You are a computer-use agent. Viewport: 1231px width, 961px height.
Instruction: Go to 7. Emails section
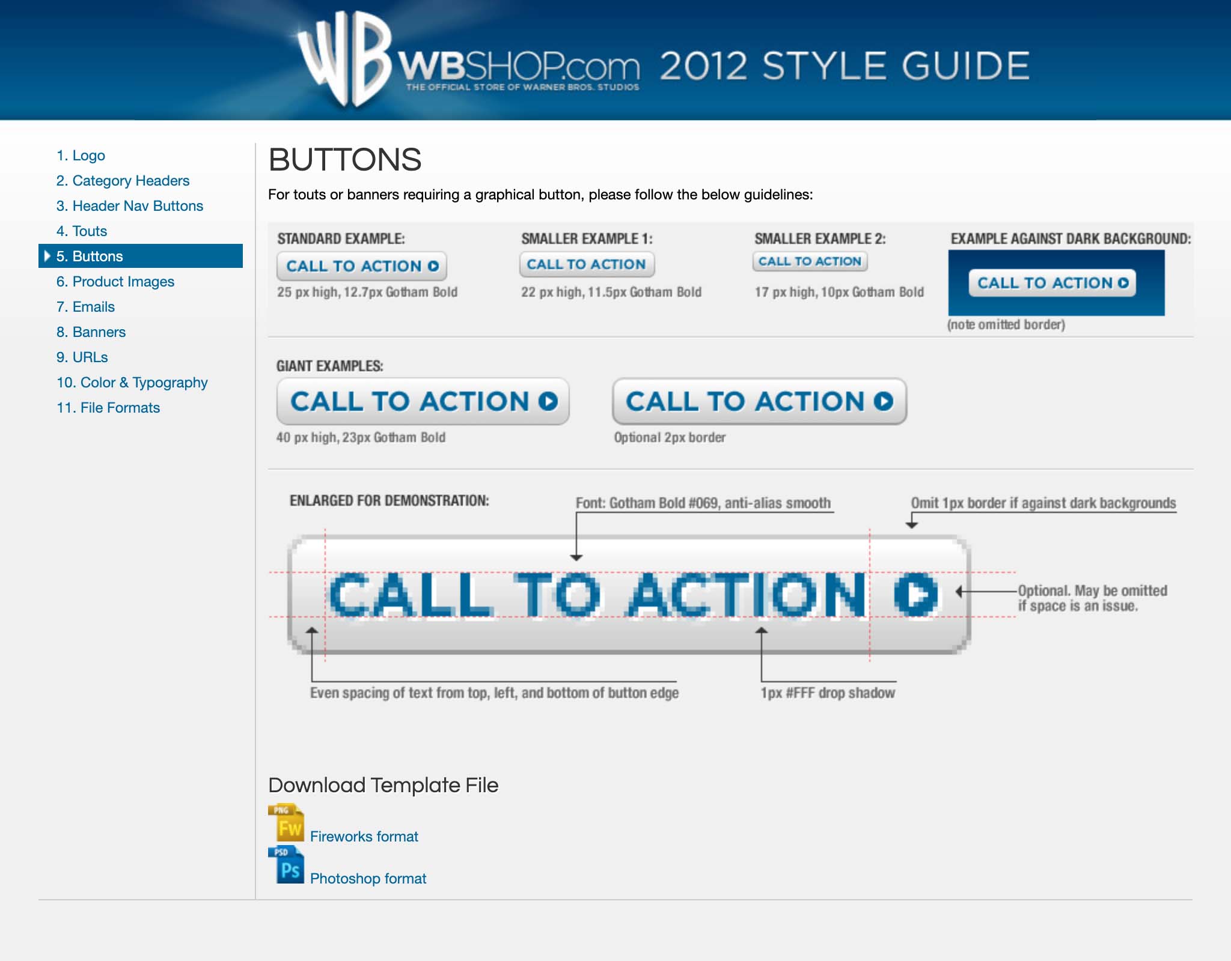click(85, 307)
